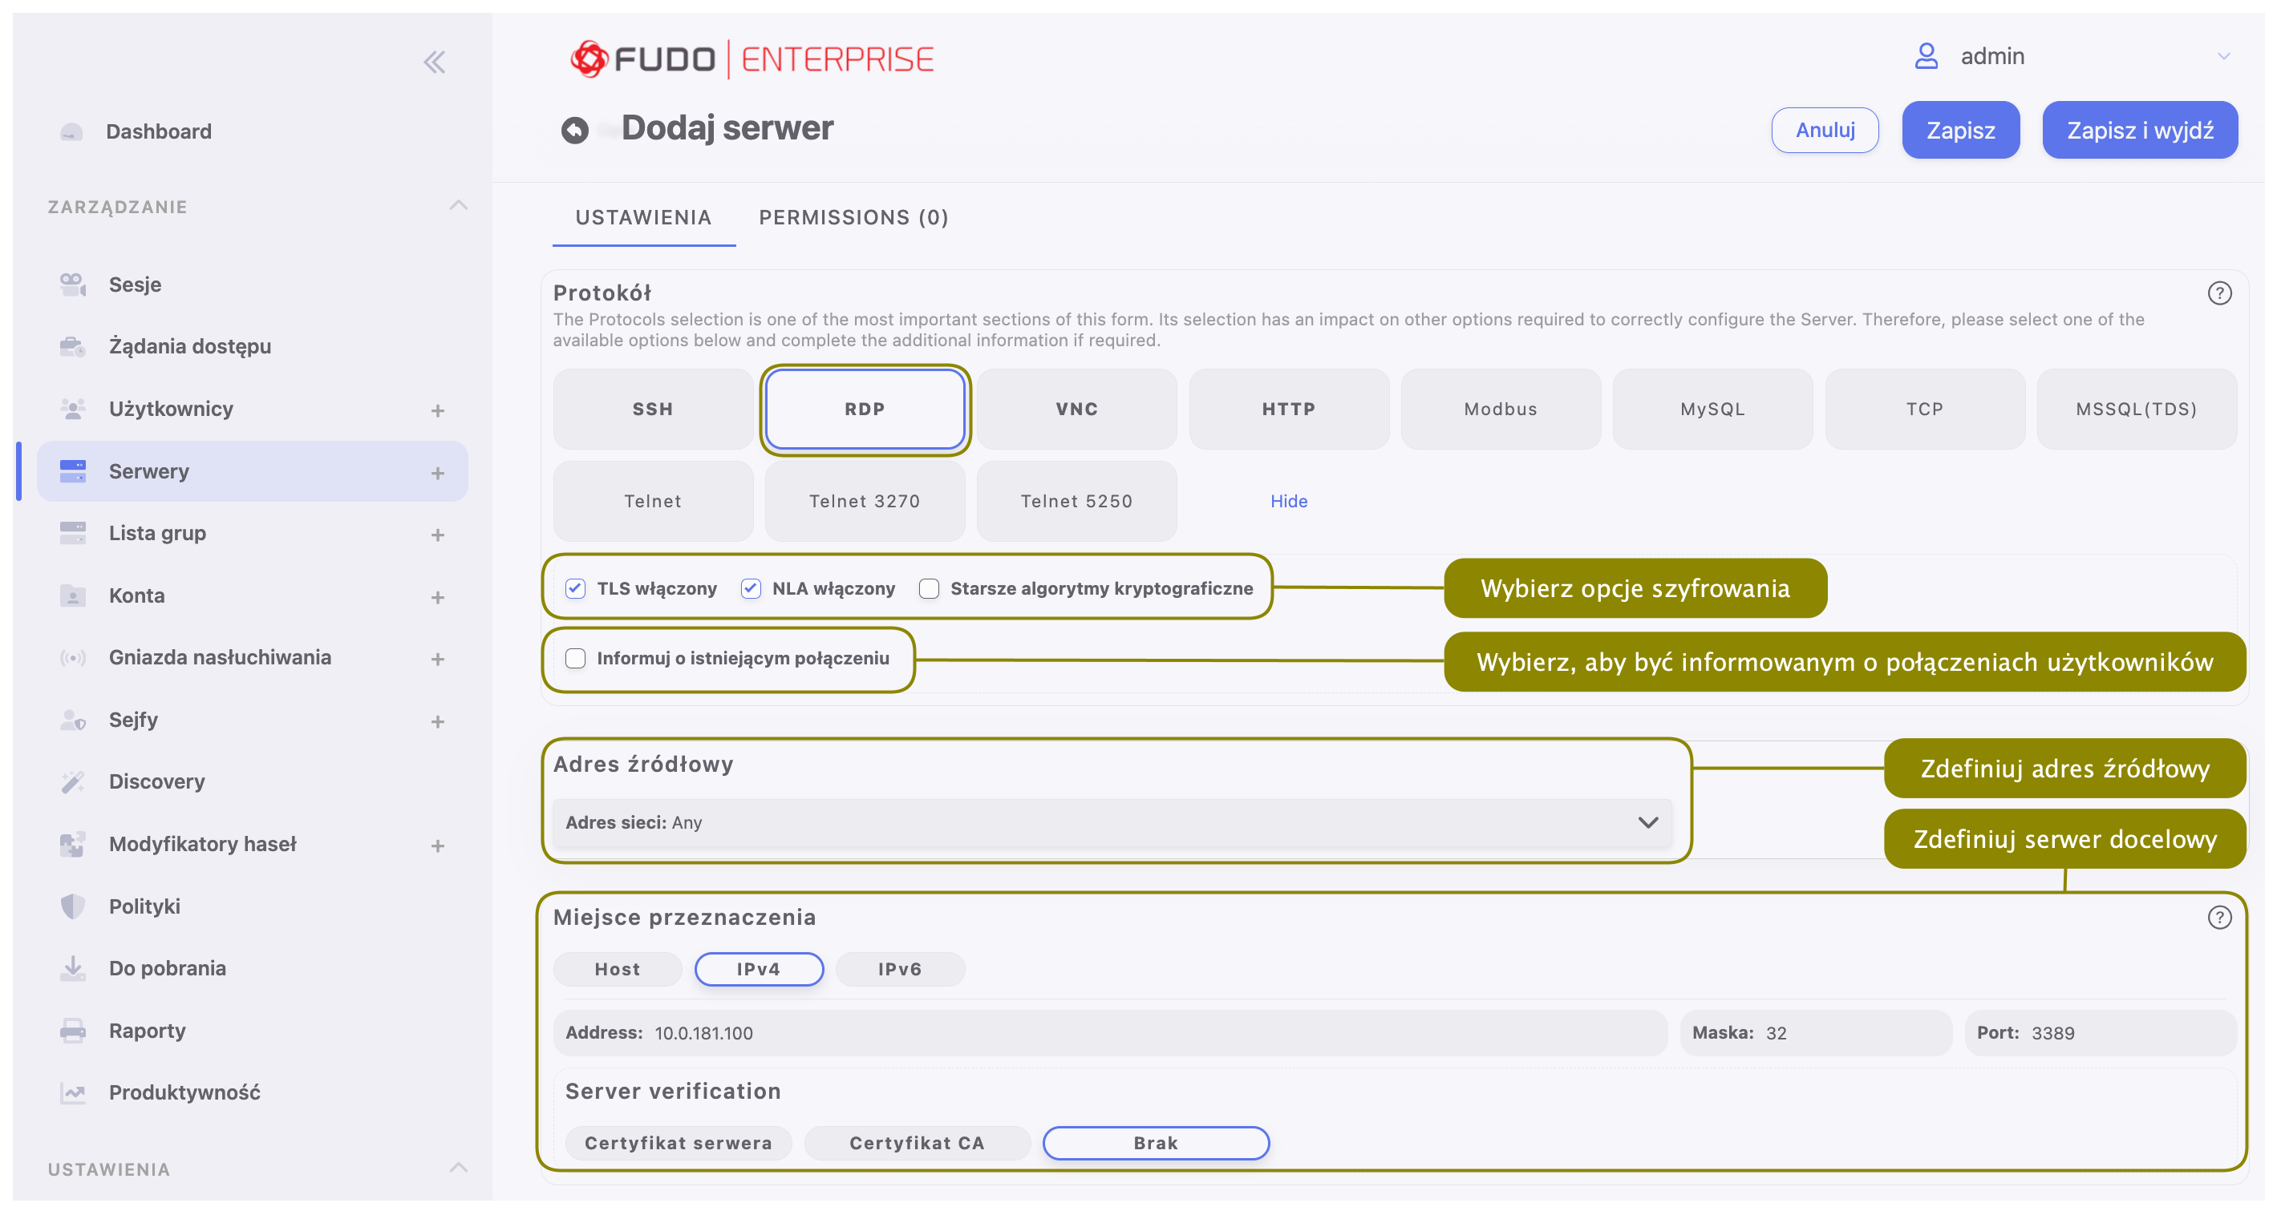Open help icon in Protokół section

click(x=2218, y=293)
